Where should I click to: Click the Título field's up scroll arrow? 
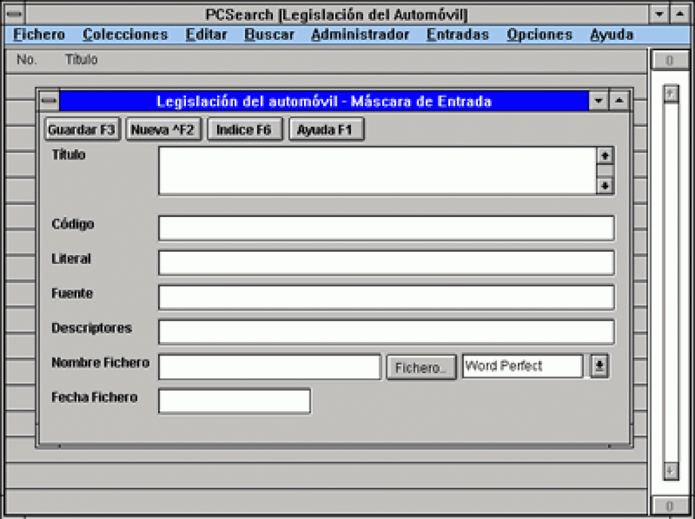click(604, 155)
